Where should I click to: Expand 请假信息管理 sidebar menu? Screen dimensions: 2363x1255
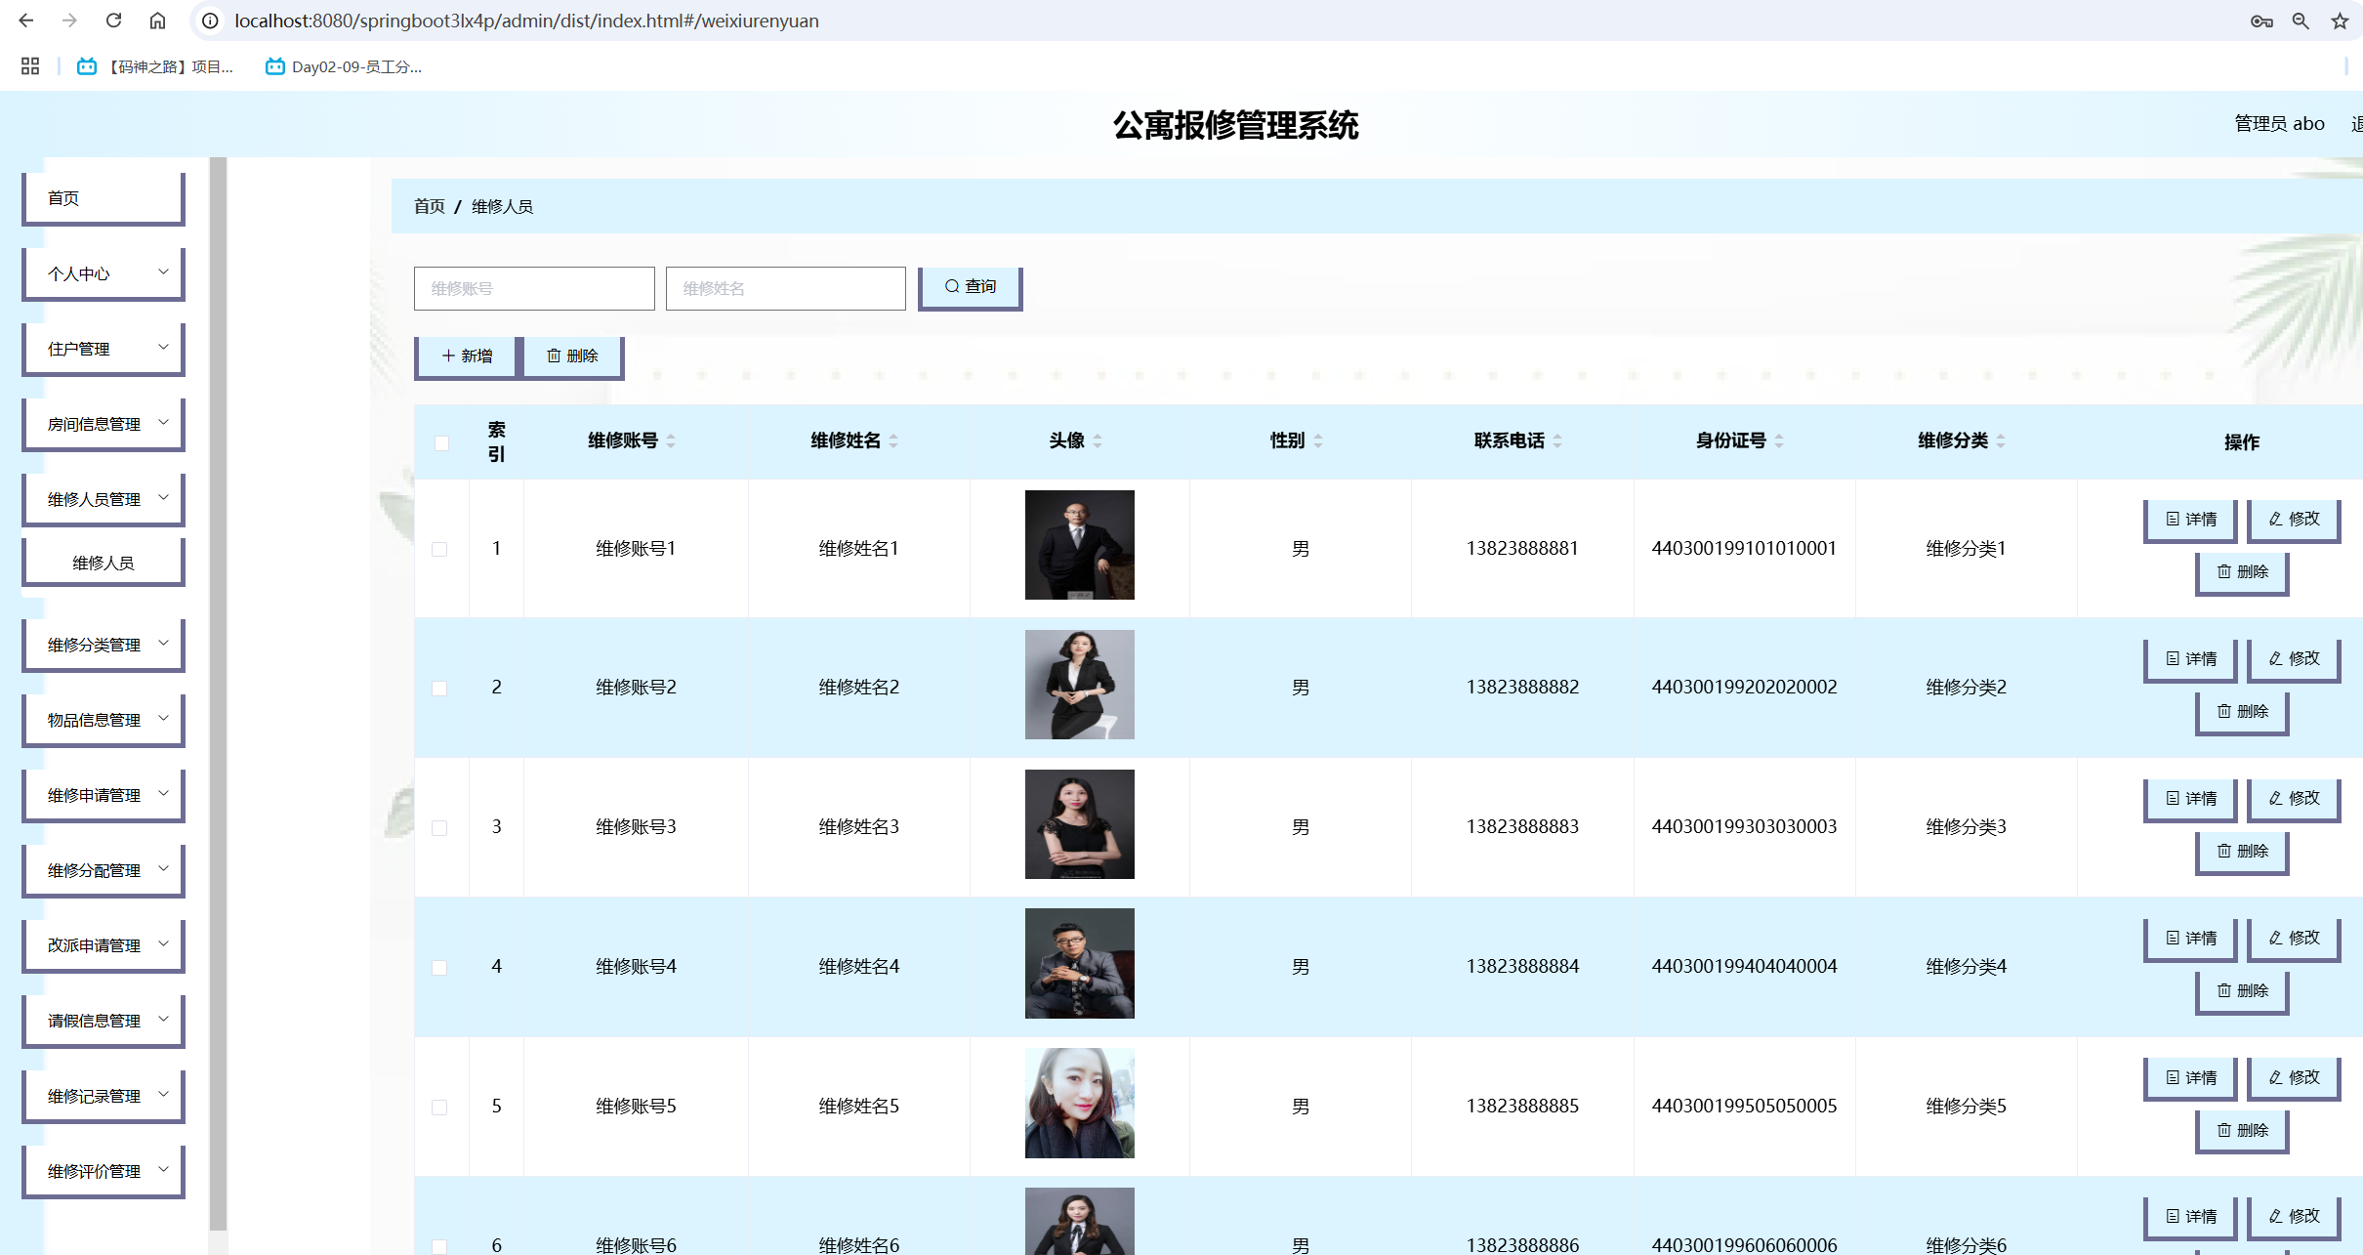(104, 1021)
